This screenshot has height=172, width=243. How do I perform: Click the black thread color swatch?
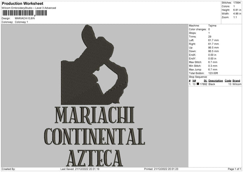click(x=198, y=84)
